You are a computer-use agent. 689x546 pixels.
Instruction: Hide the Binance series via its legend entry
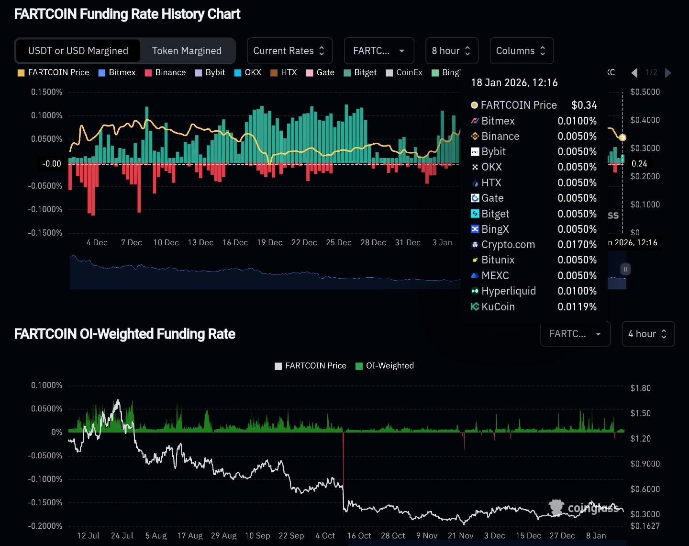tap(165, 72)
